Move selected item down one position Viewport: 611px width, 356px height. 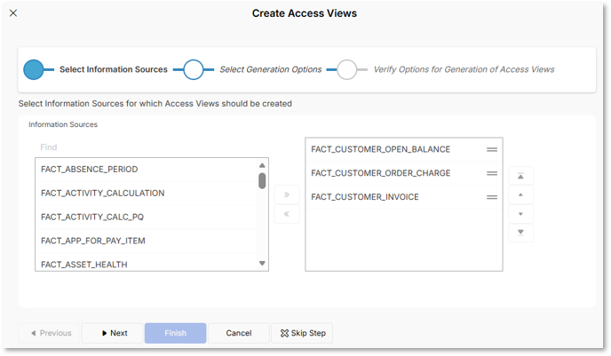point(520,214)
